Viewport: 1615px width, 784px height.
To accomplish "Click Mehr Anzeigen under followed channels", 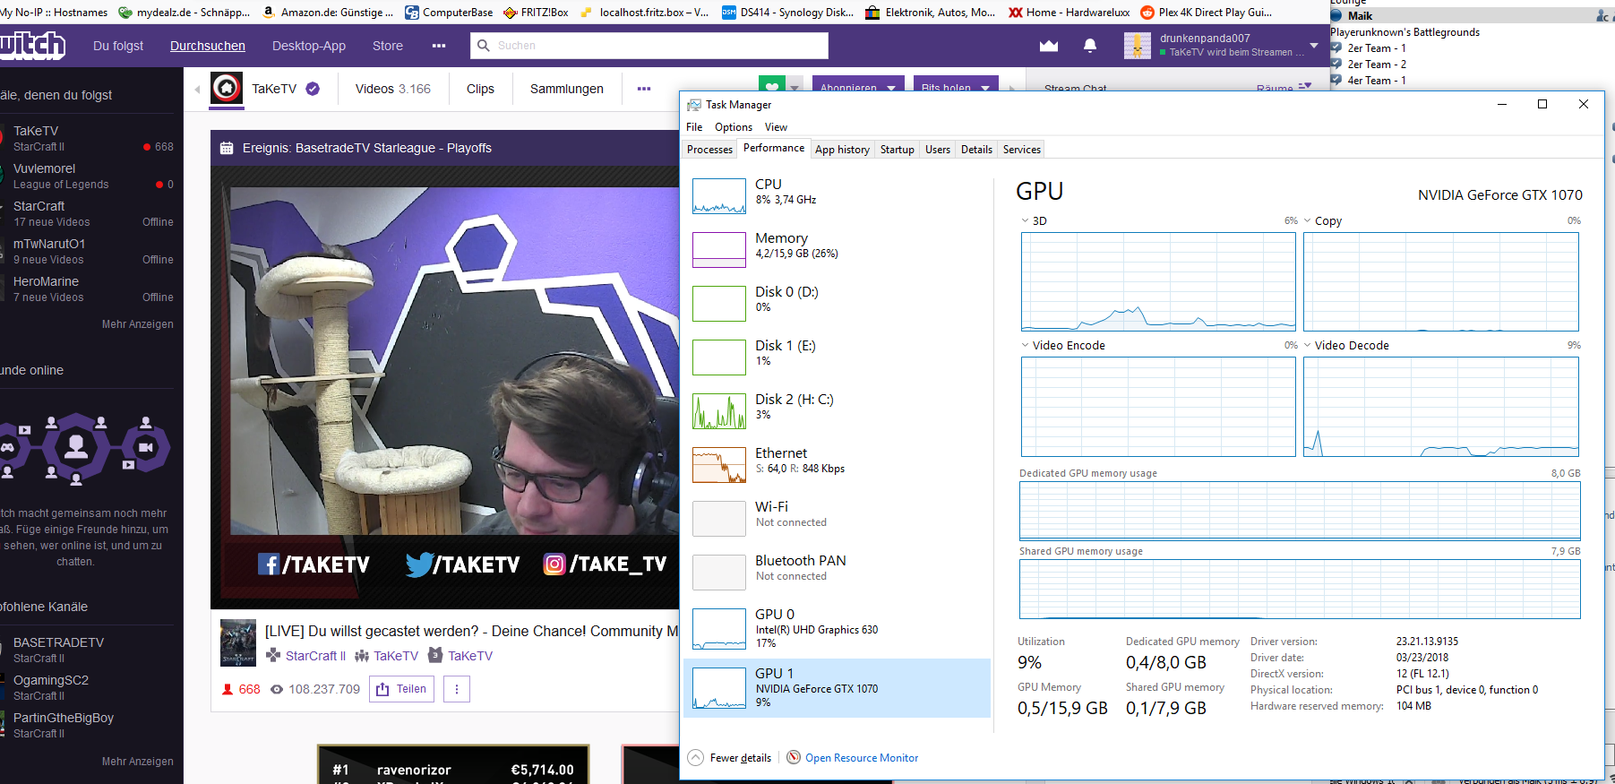I will coord(138,324).
